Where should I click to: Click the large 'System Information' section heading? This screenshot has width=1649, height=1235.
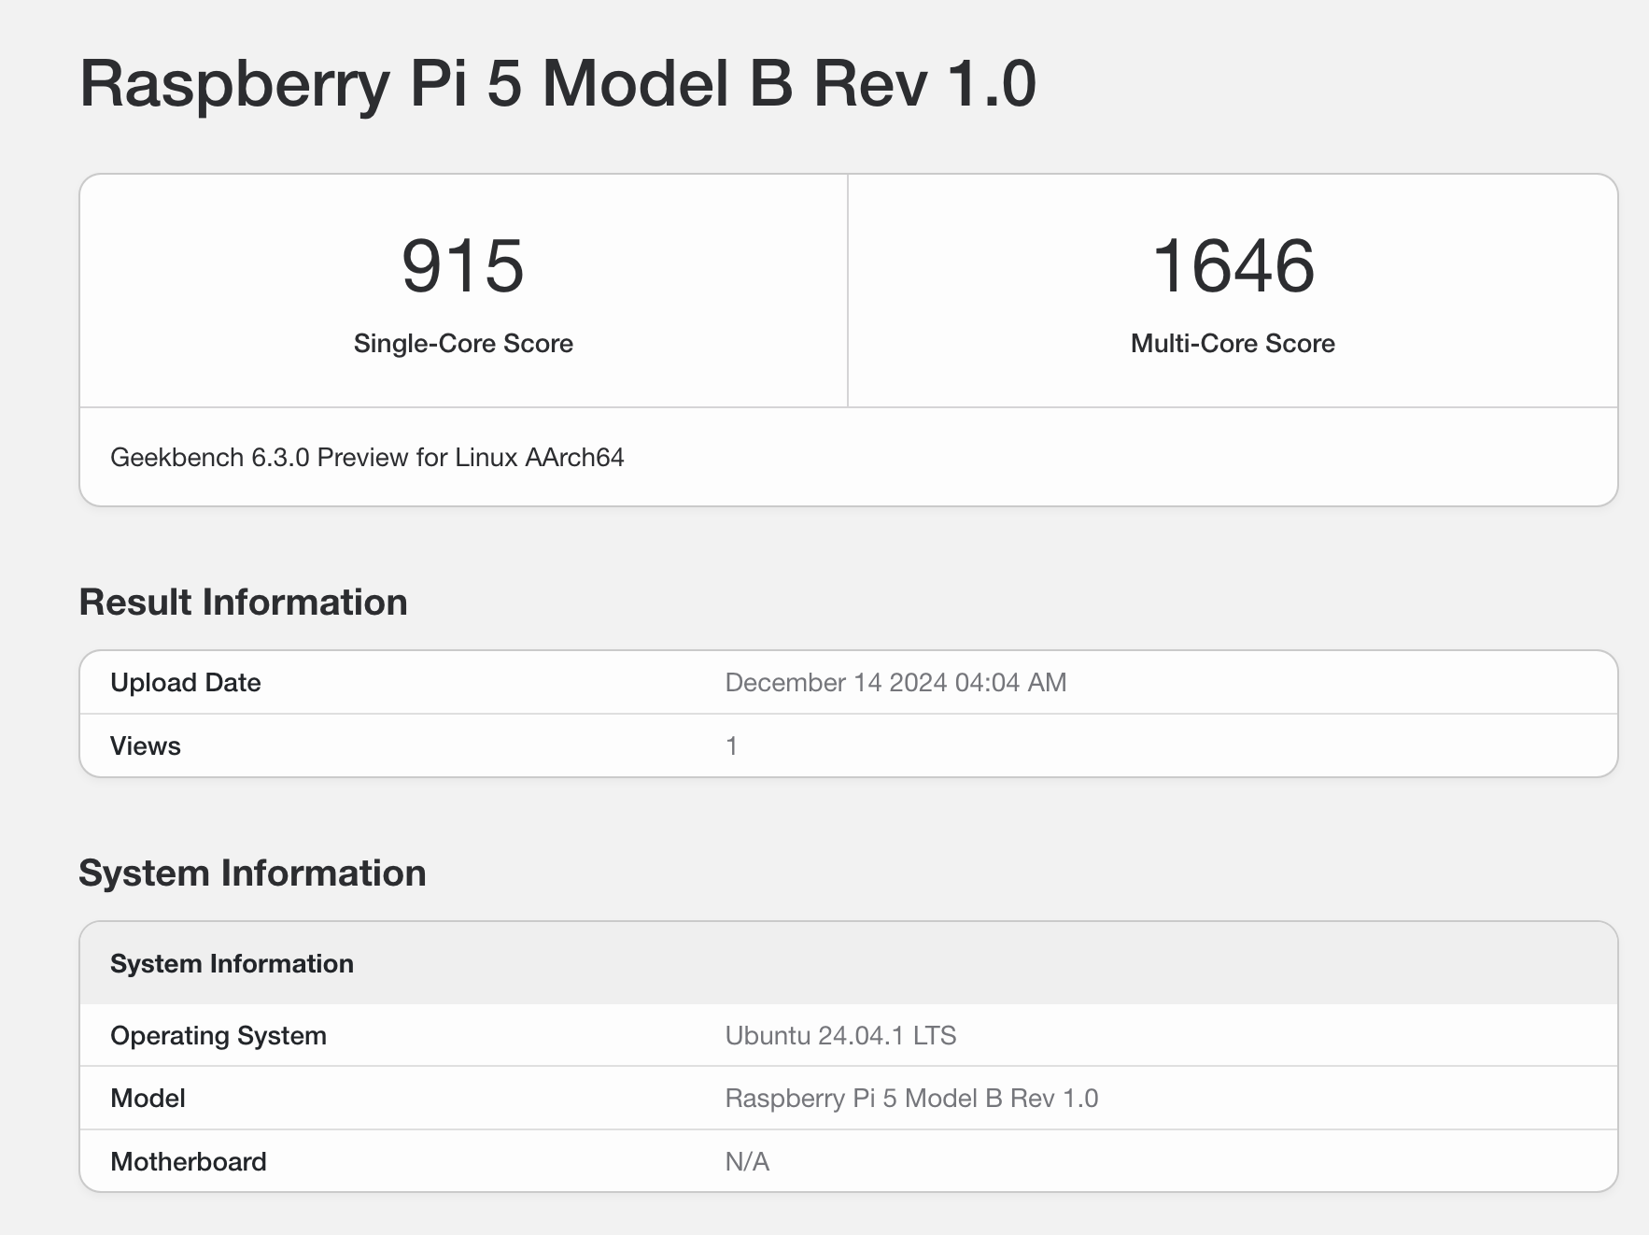point(252,873)
